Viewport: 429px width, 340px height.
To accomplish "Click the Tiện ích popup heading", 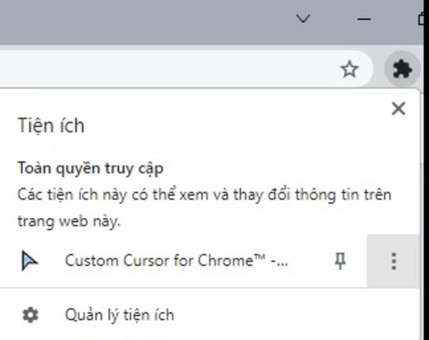I will click(x=51, y=126).
